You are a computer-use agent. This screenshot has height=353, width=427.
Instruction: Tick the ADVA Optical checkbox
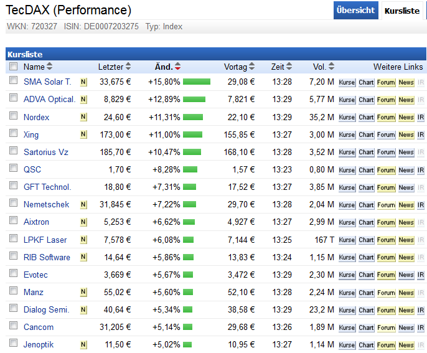[x=13, y=98]
